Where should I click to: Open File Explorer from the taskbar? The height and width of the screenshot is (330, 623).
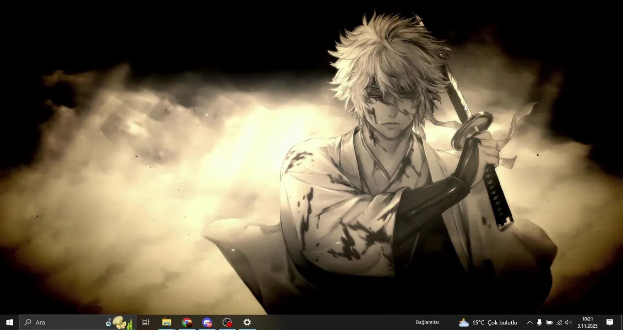pyautogui.click(x=167, y=322)
